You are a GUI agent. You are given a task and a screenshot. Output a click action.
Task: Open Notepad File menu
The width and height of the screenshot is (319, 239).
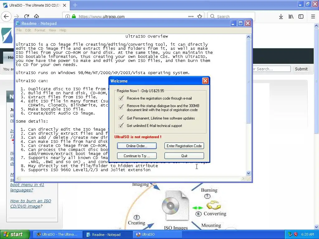[19, 30]
